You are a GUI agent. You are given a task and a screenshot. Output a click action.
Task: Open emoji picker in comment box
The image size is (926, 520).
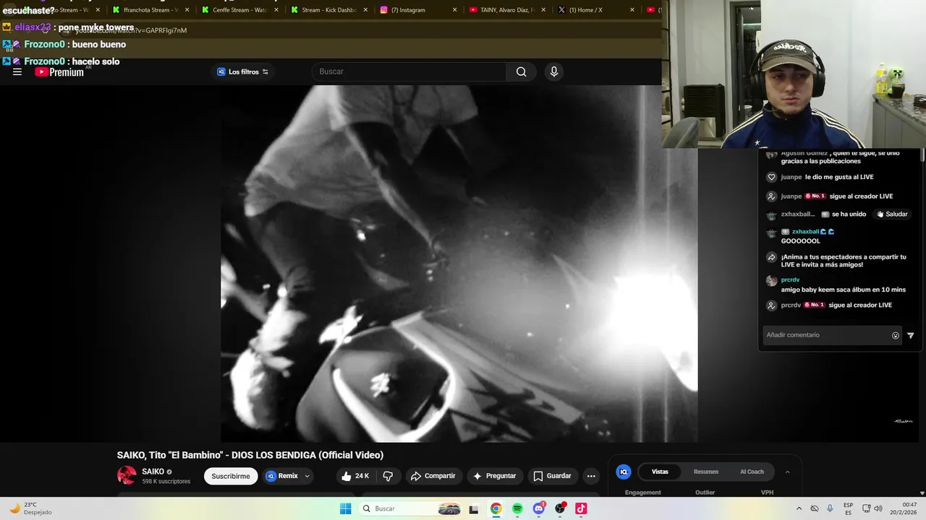896,335
